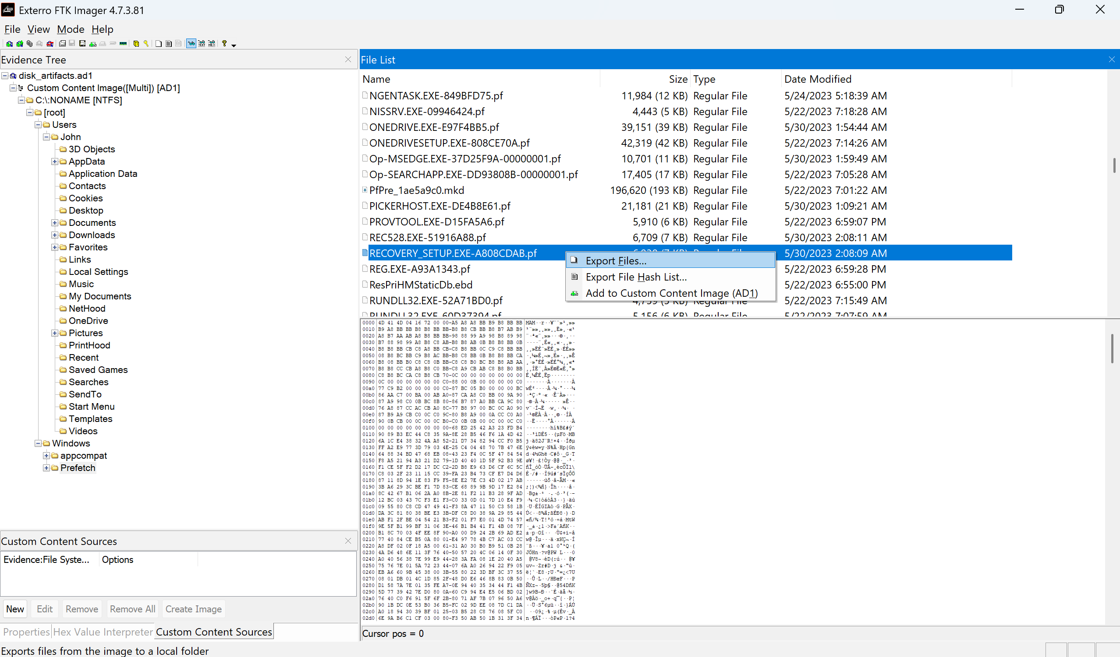Image resolution: width=1120 pixels, height=657 pixels.
Task: Enable automatic viewing mode glasses icon
Action: coord(191,43)
